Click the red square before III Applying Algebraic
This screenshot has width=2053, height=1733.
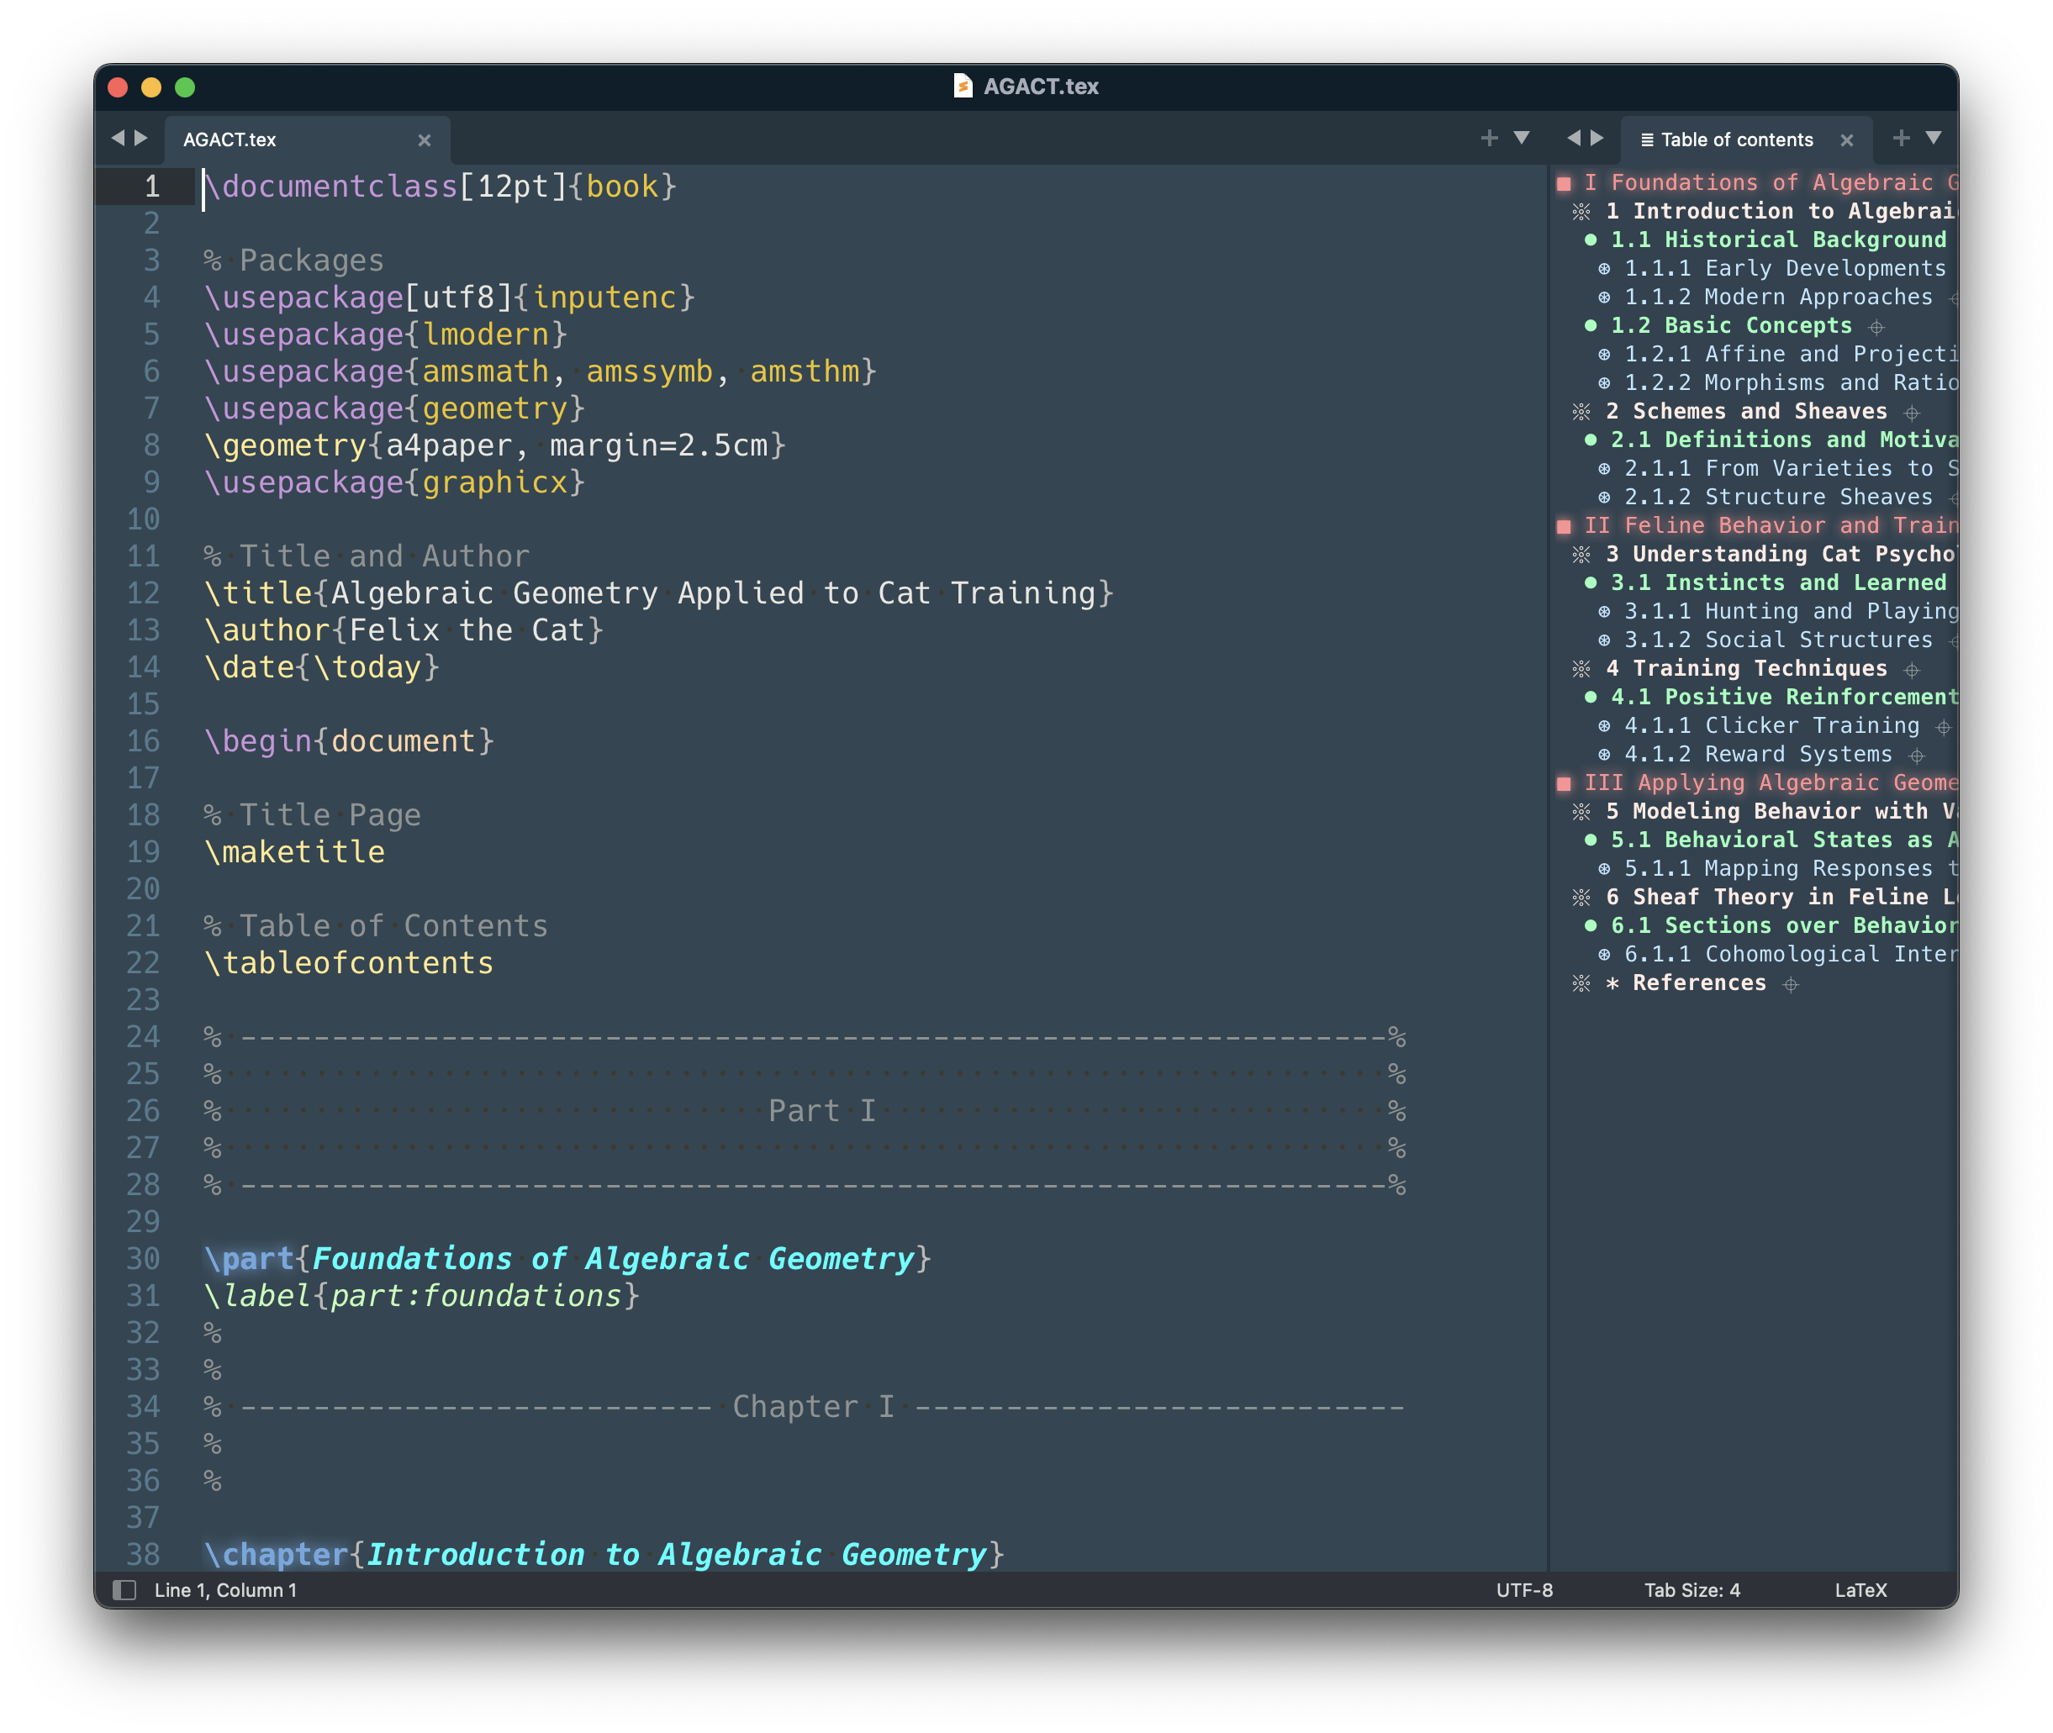pyautogui.click(x=1564, y=784)
